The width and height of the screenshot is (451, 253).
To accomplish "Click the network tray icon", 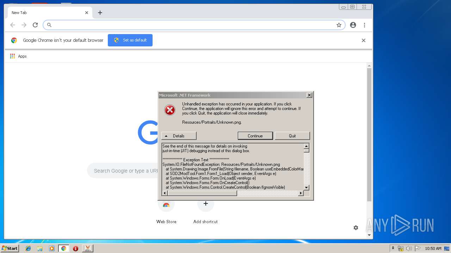I will coord(401,248).
